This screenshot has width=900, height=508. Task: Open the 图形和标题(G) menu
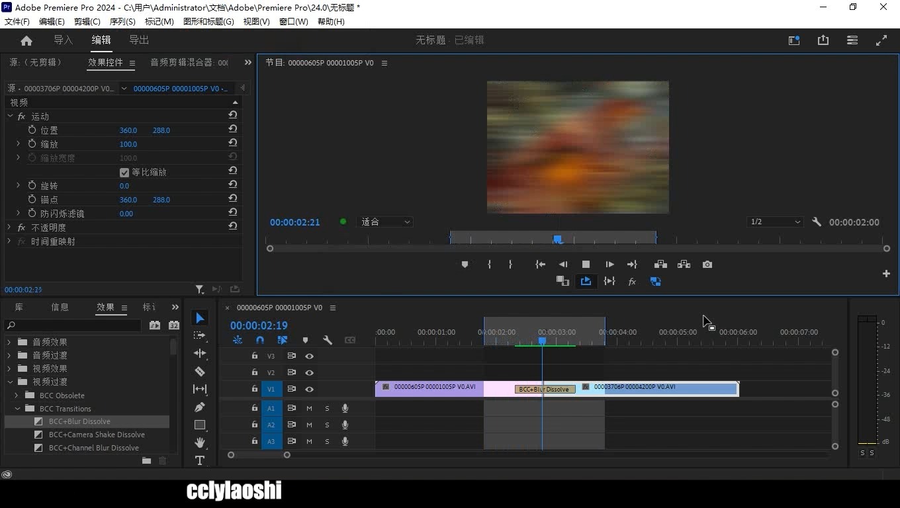(208, 22)
